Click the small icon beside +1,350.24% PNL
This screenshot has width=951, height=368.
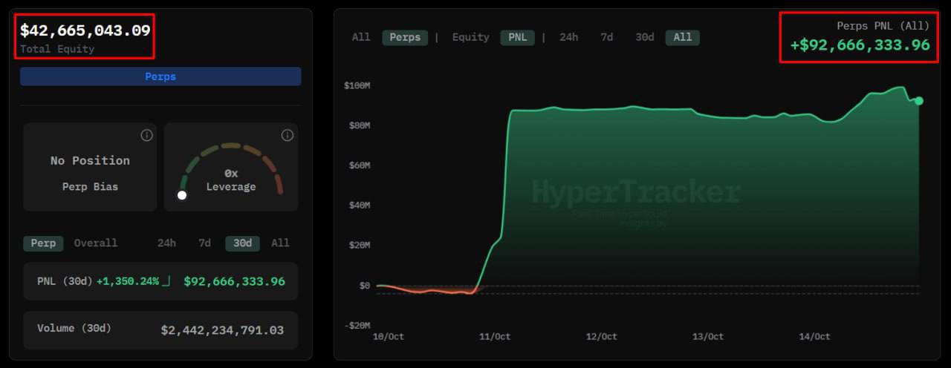(166, 281)
